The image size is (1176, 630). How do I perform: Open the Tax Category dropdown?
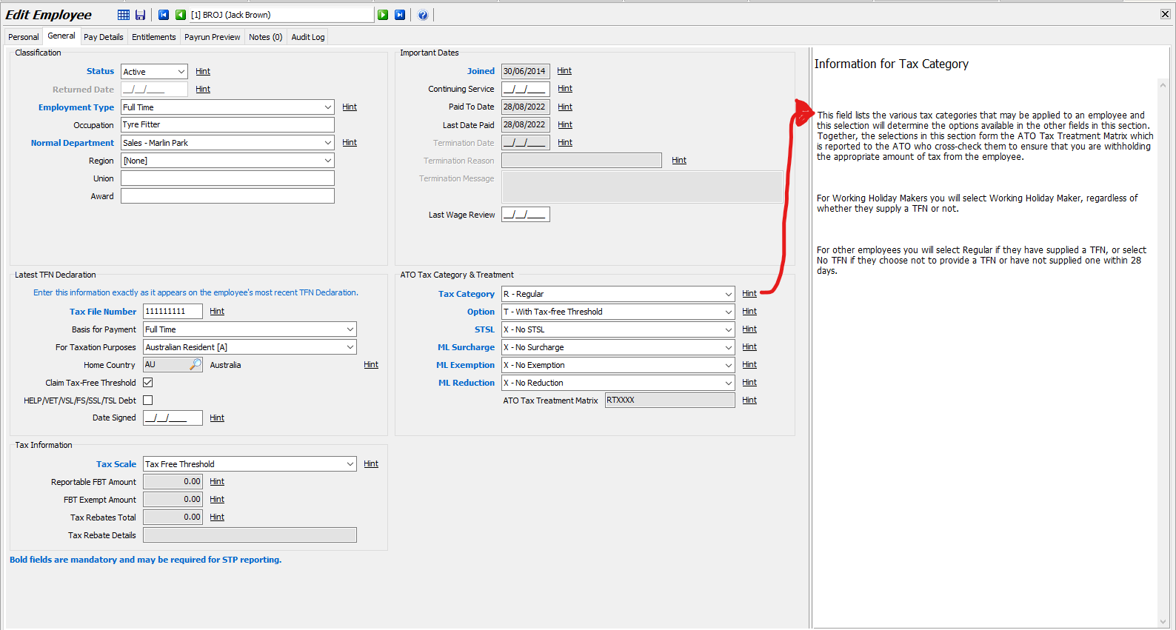click(x=728, y=294)
